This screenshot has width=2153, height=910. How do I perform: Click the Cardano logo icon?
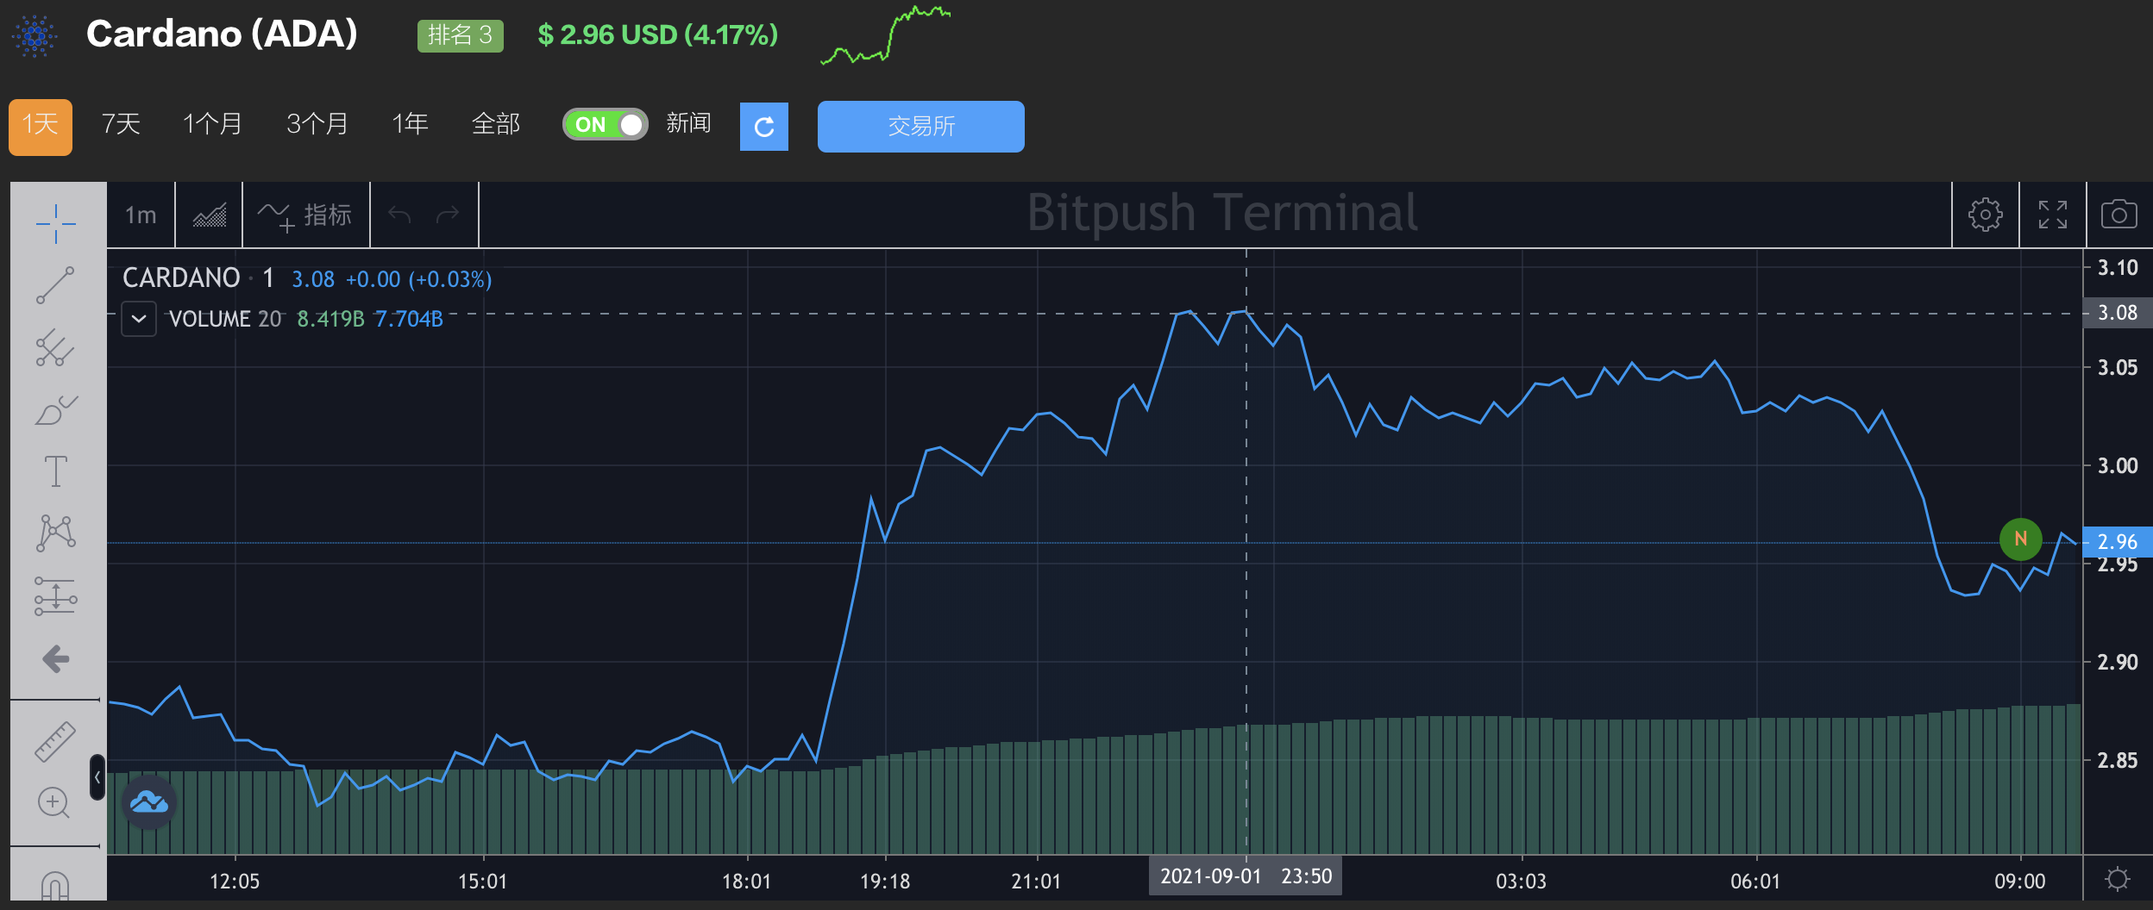point(35,35)
